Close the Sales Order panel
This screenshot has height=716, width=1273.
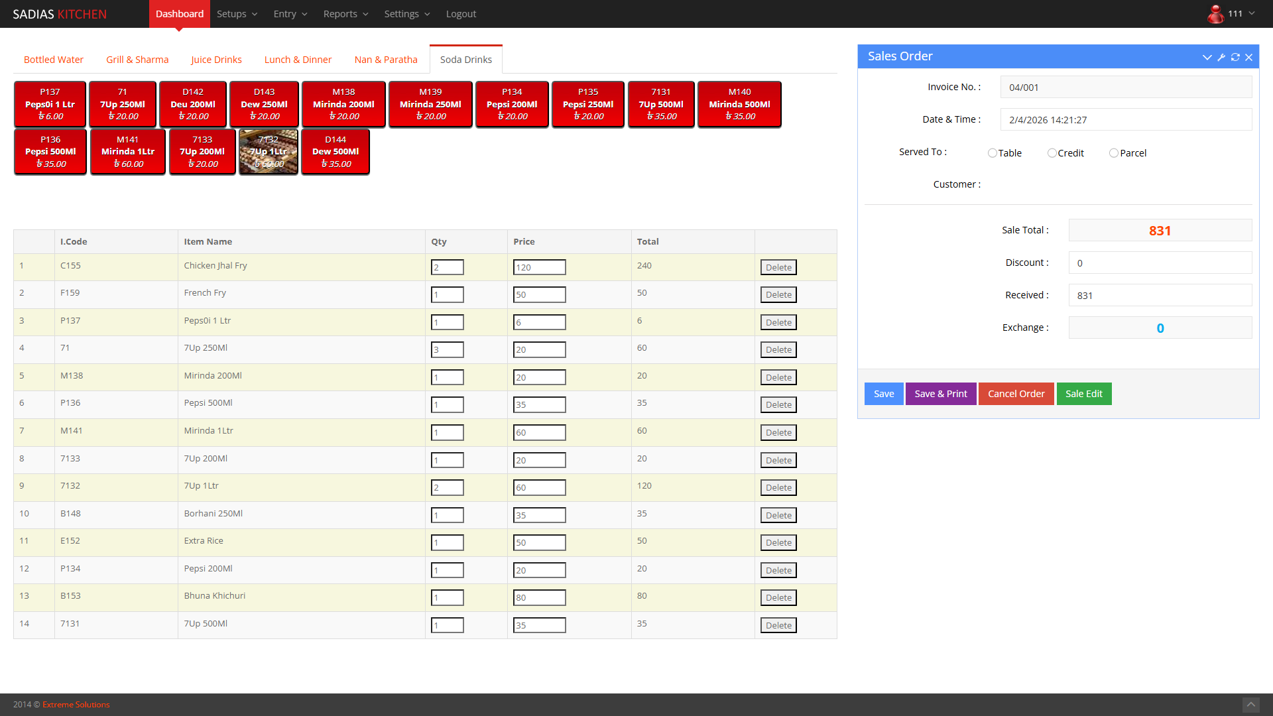click(x=1248, y=57)
